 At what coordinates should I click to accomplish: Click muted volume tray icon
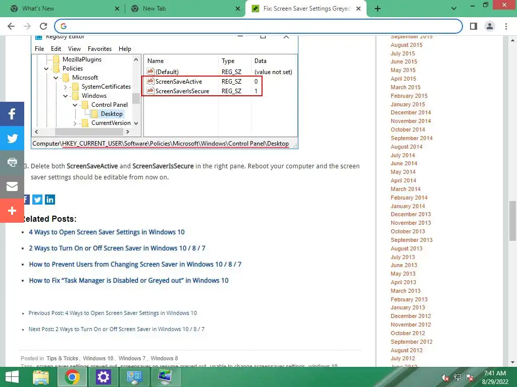click(445, 377)
